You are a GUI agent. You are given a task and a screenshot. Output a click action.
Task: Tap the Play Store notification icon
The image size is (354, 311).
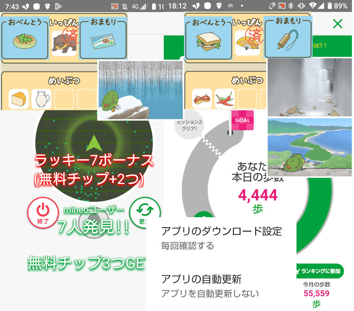coord(58,7)
